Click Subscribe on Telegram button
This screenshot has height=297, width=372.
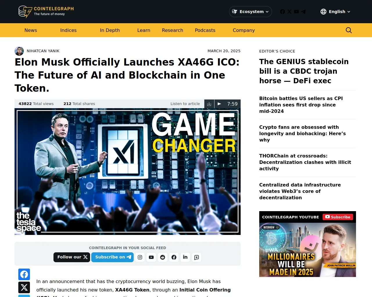tap(112, 257)
